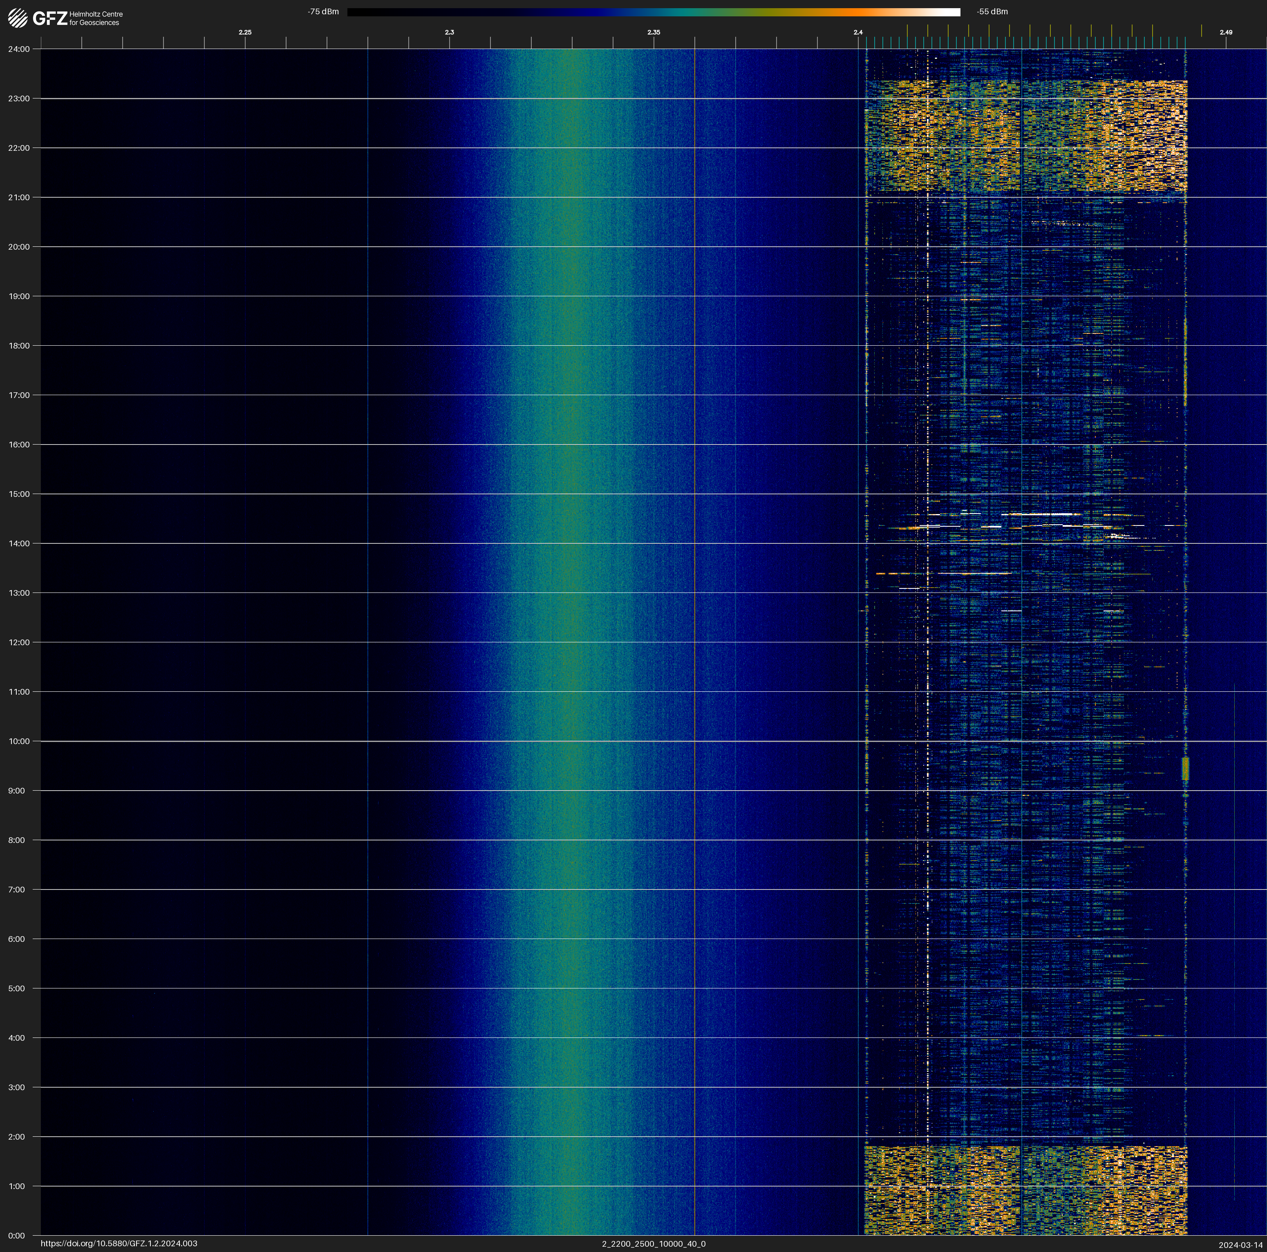Image resolution: width=1267 pixels, height=1252 pixels.
Task: Open the doi.org GFZ dataset link
Action: (119, 1243)
